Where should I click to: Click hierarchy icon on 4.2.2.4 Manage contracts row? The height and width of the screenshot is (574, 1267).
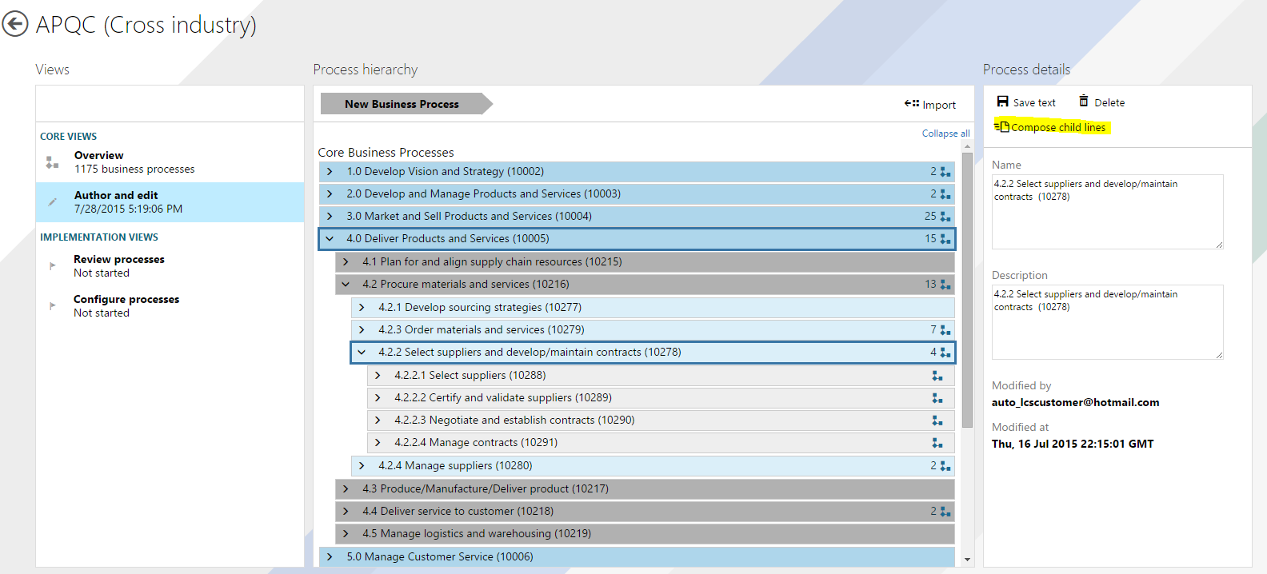pos(937,443)
